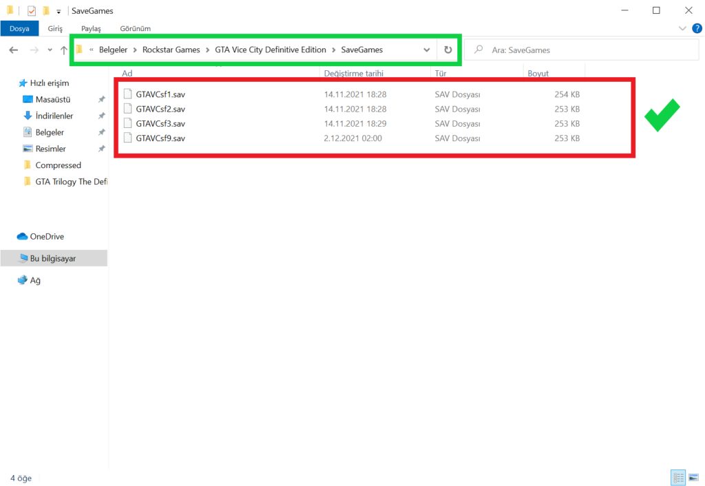This screenshot has height=486, width=705.
Task: Go up one folder level arrow
Action: [64, 50]
